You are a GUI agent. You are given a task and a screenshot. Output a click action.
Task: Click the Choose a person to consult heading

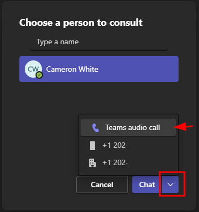(81, 23)
